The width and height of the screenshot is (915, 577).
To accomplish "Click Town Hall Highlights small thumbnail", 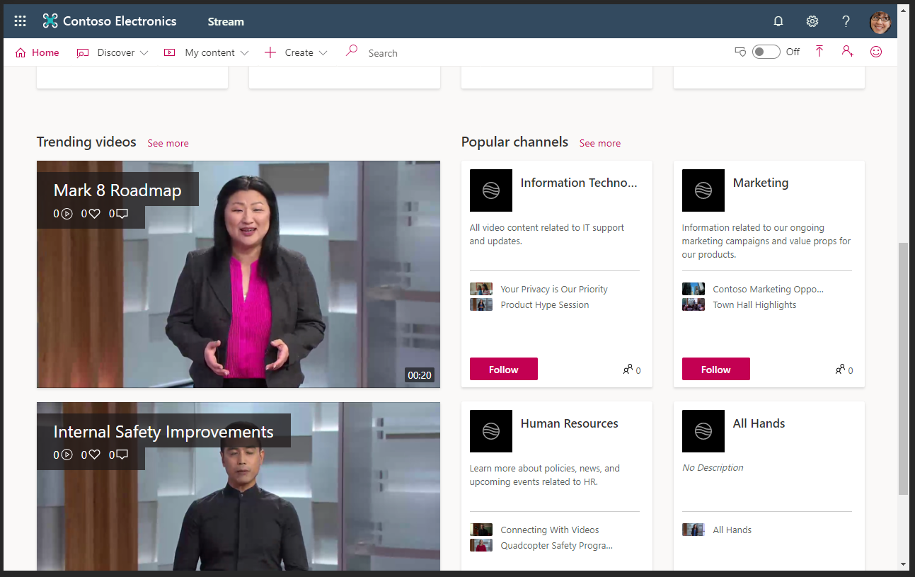I will (x=694, y=304).
